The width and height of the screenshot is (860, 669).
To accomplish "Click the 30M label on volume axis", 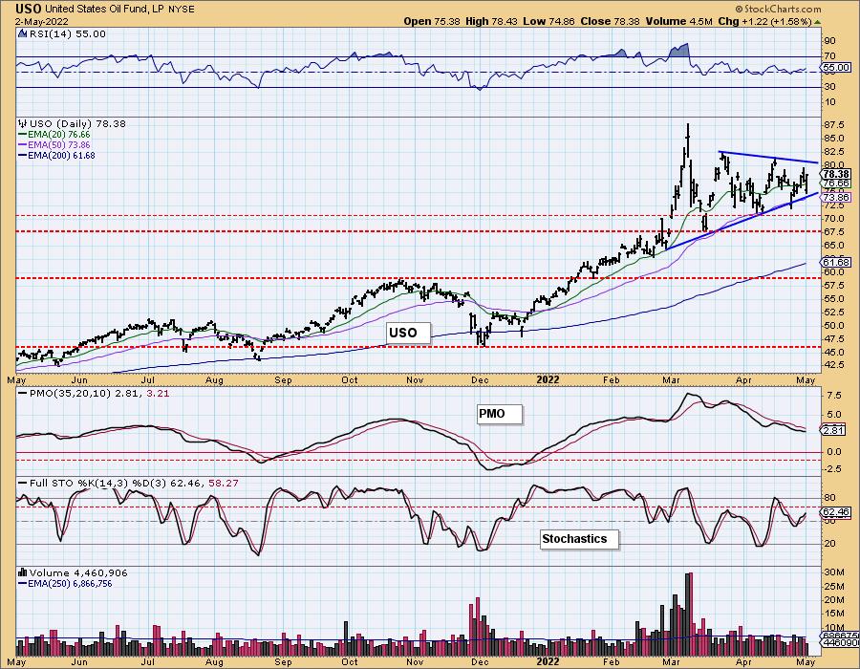I will [833, 572].
